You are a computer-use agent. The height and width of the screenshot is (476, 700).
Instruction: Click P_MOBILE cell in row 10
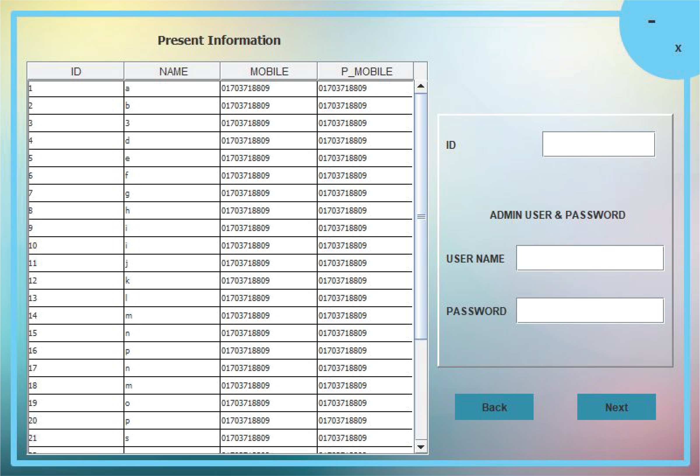pos(365,245)
